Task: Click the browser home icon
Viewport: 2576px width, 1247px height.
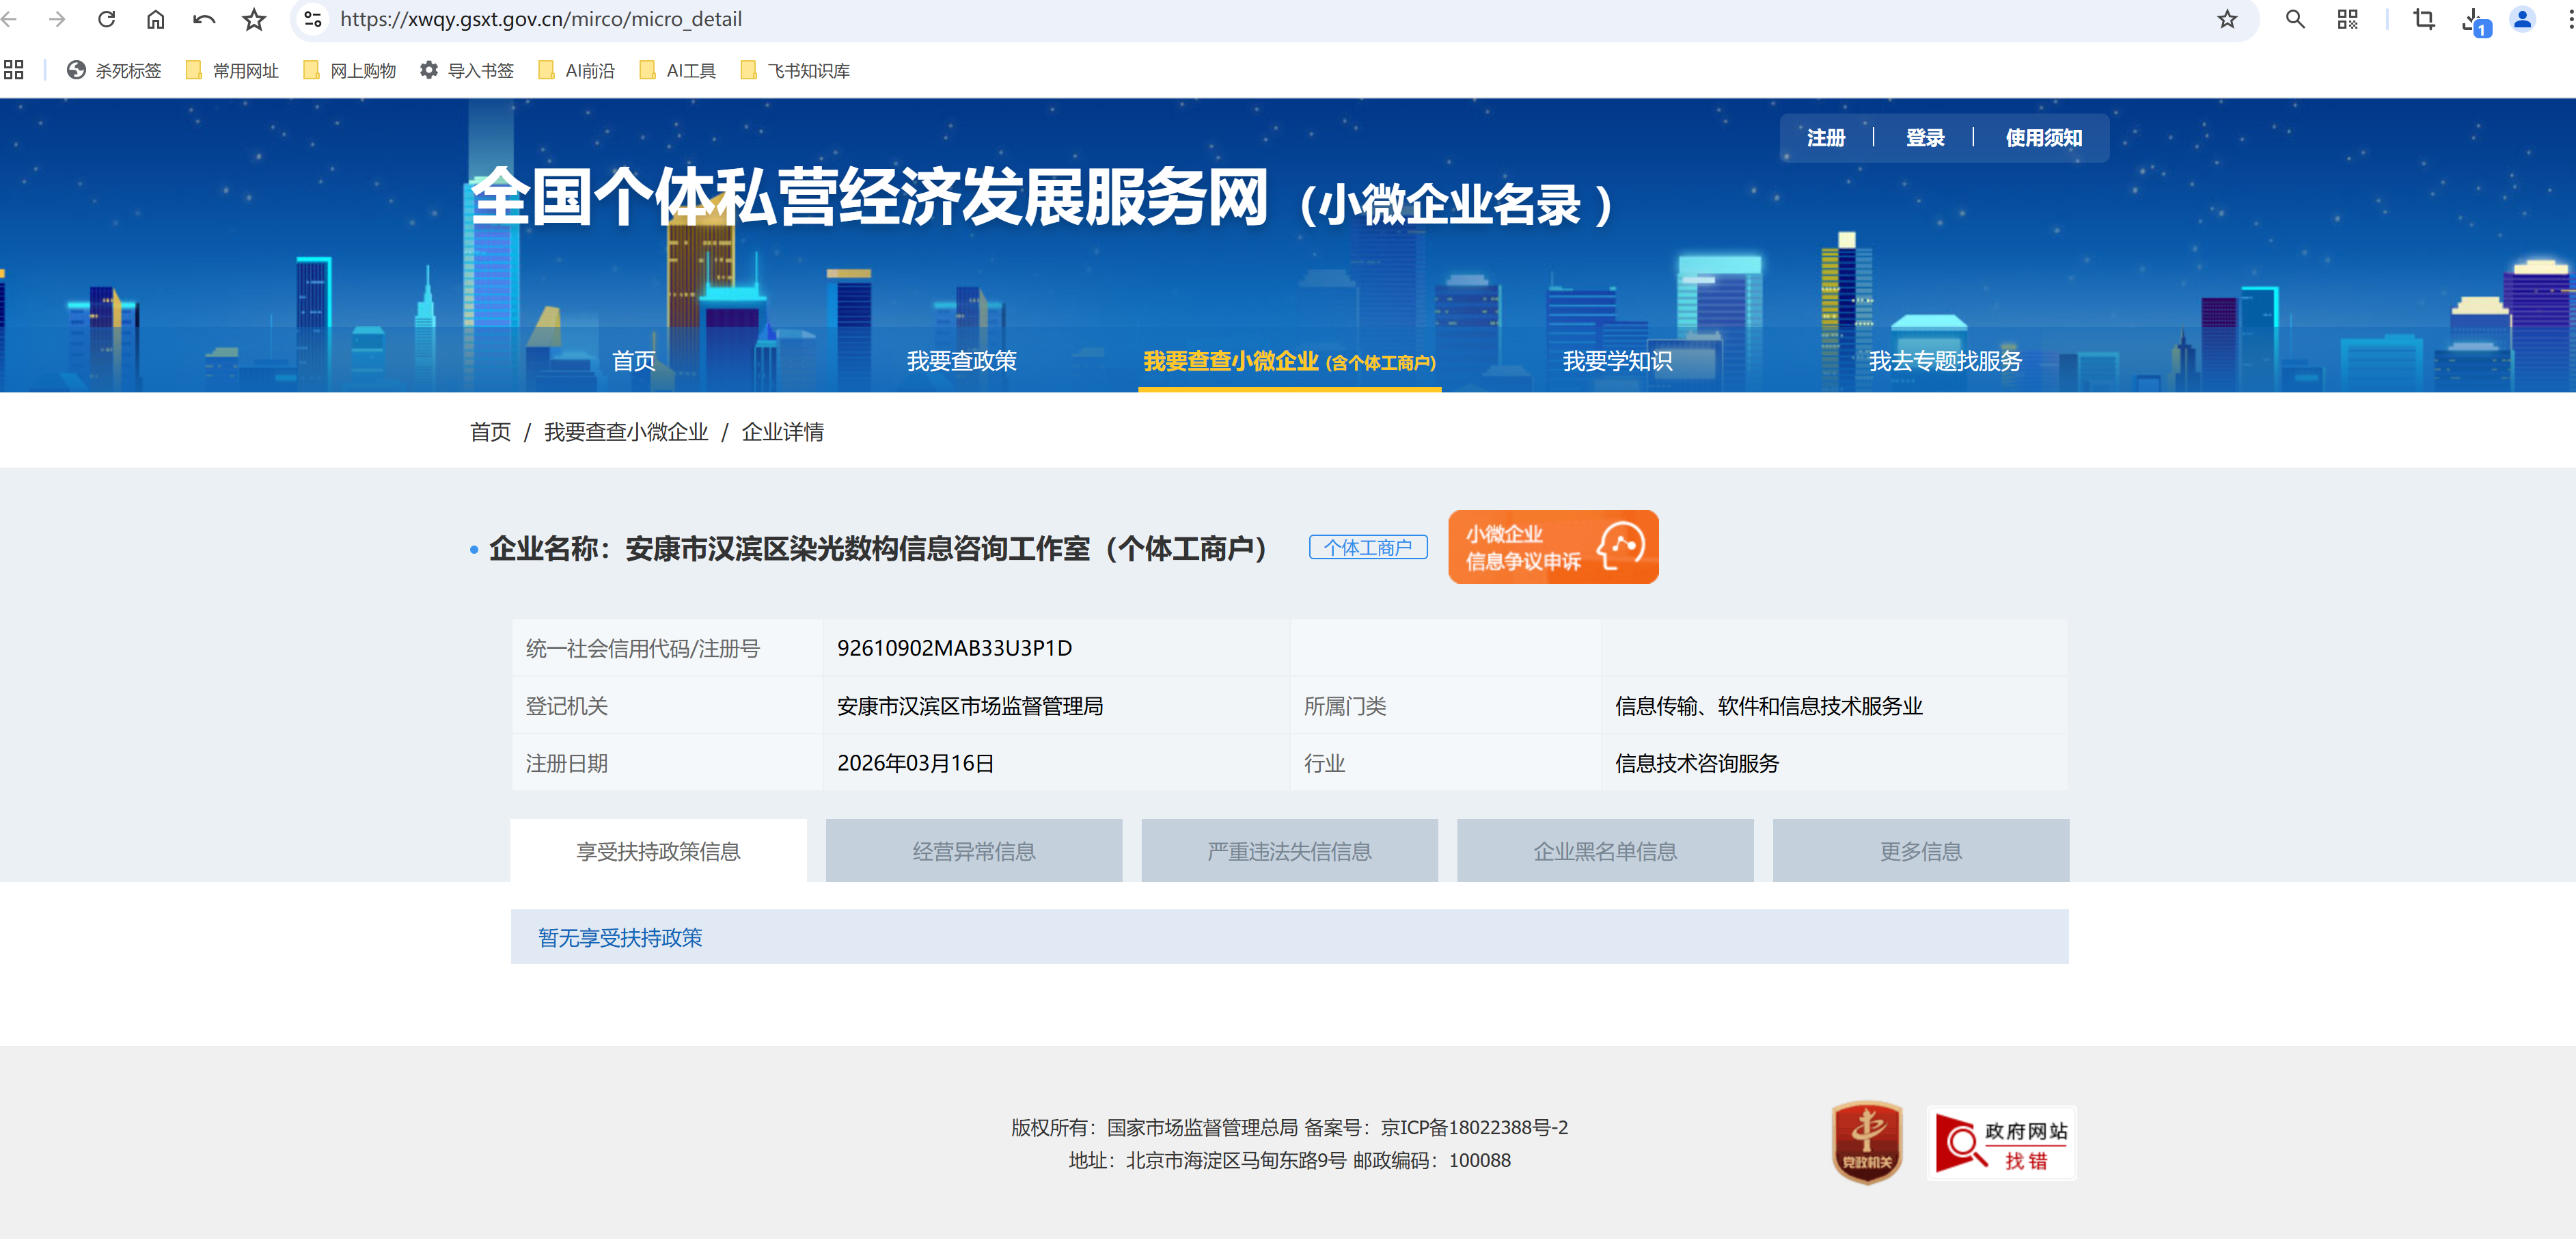Action: coord(155,19)
